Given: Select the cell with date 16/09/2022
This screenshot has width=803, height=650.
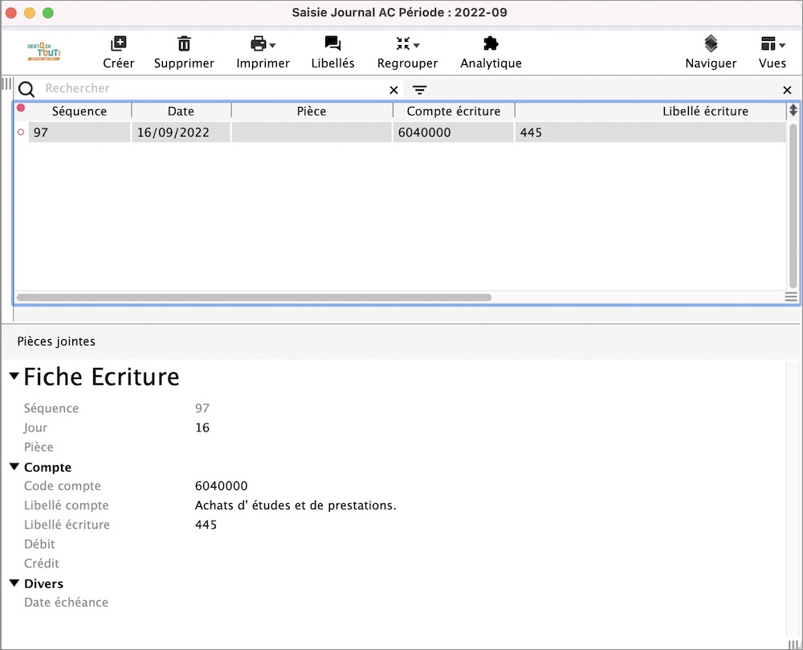Looking at the screenshot, I should (x=181, y=132).
